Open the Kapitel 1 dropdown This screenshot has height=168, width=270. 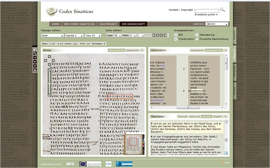[x=74, y=36]
